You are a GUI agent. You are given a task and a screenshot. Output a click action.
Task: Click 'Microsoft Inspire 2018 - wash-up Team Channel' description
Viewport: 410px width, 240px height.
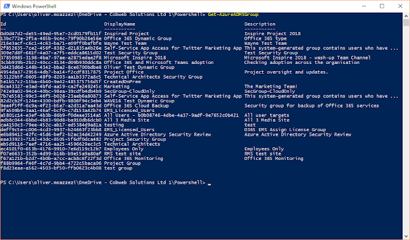pos(307,58)
